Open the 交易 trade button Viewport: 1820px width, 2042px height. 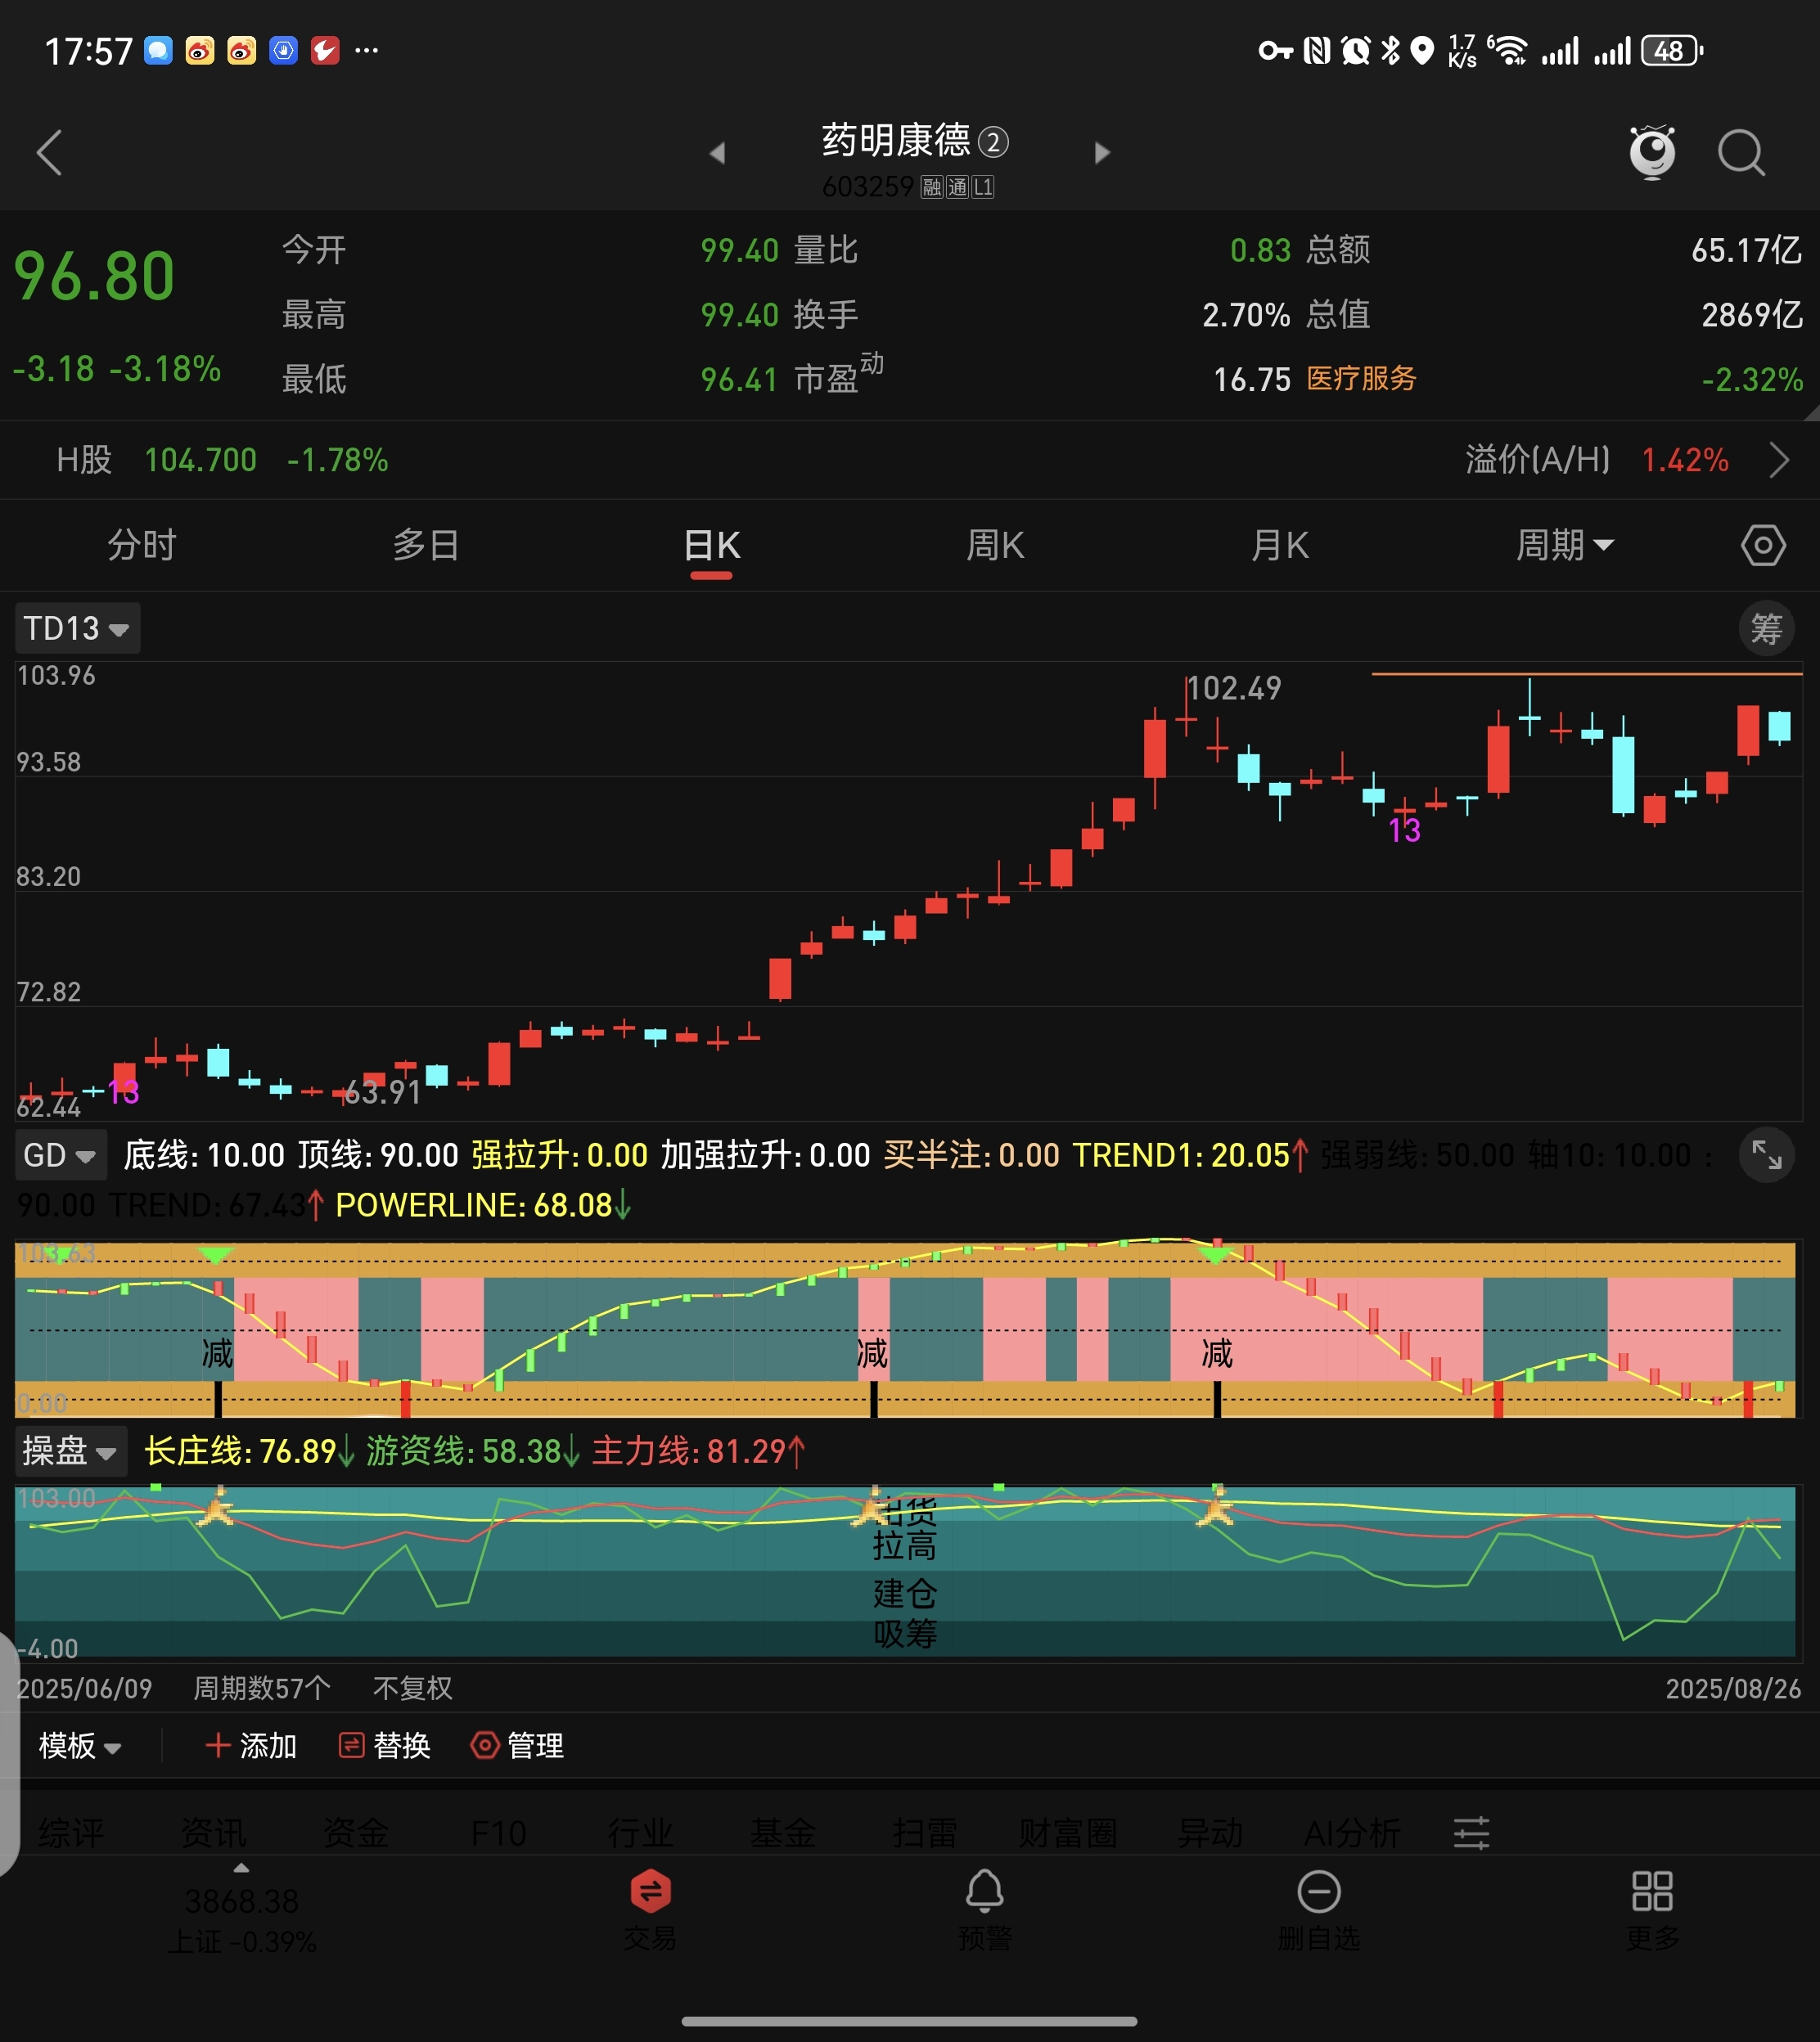(x=650, y=1910)
